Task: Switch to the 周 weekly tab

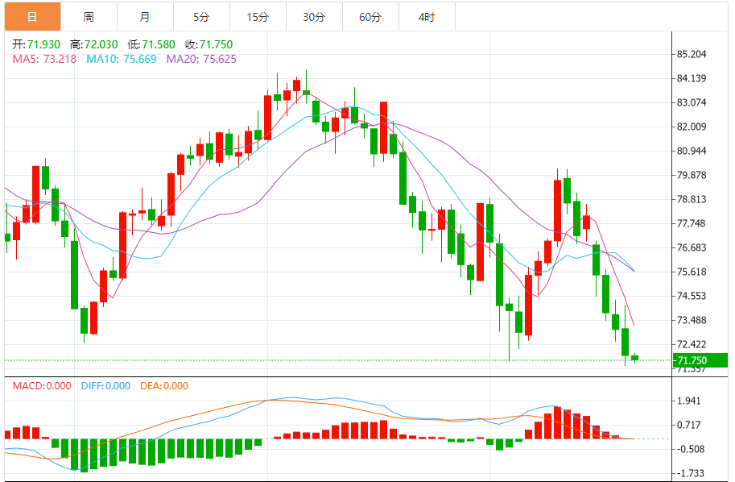Action: [89, 17]
